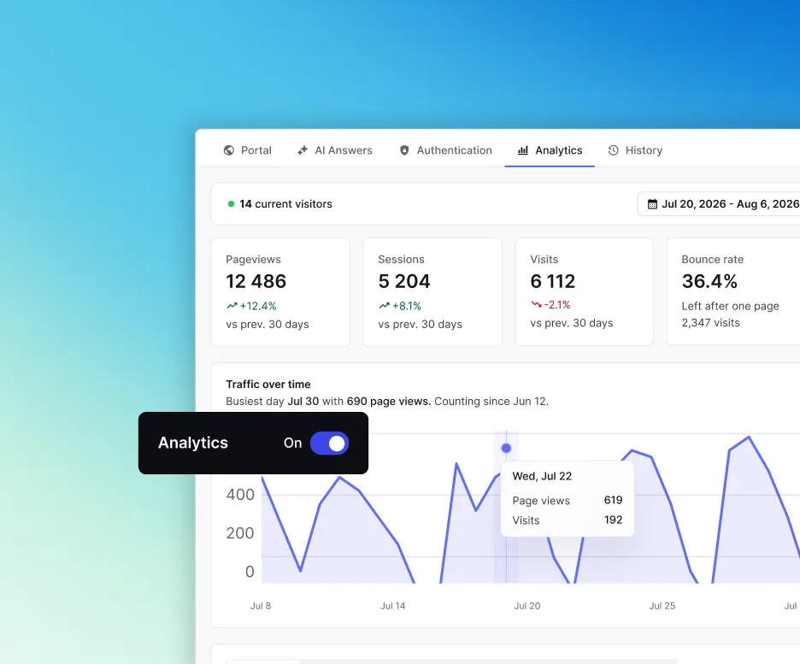Click the 'Busiest day Jul 30' summary text
The height and width of the screenshot is (664, 800).
point(387,402)
